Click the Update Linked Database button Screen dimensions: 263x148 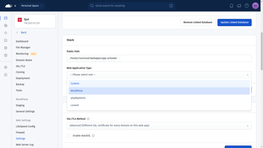[234, 22]
